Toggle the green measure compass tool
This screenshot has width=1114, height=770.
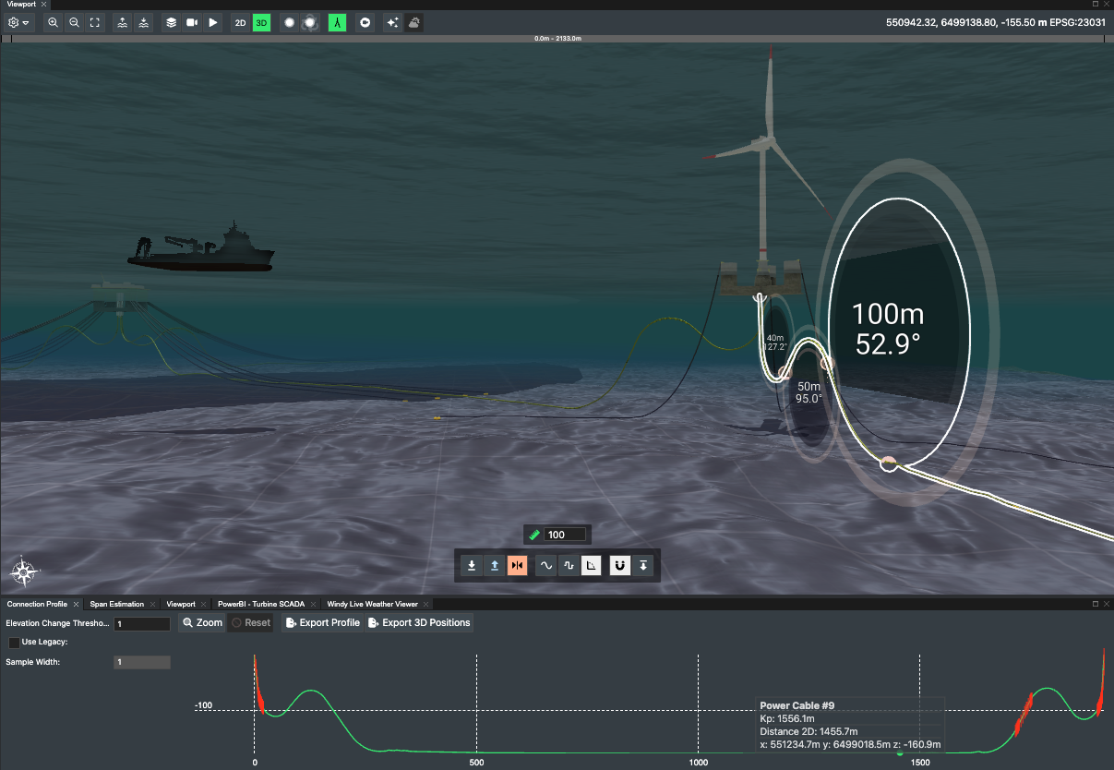tap(337, 22)
